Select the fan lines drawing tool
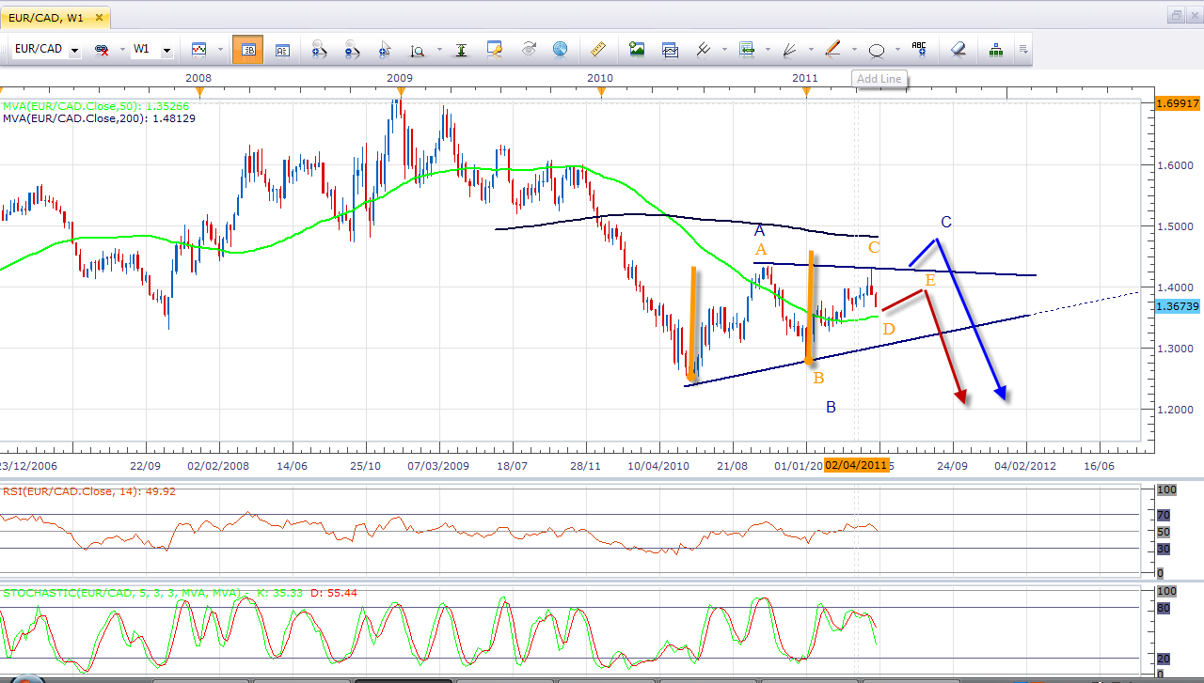This screenshot has height=683, width=1204. pos(790,50)
